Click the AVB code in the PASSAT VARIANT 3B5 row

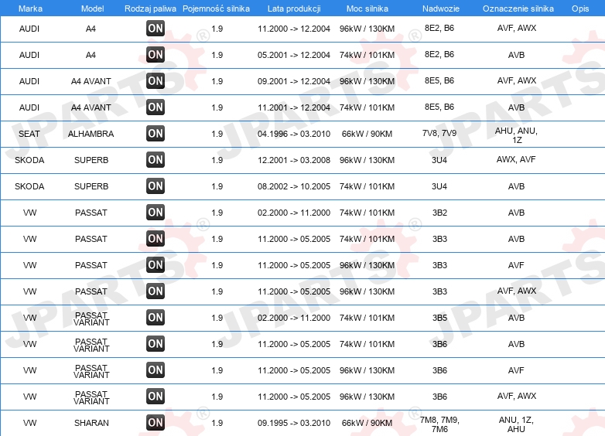coord(516,318)
